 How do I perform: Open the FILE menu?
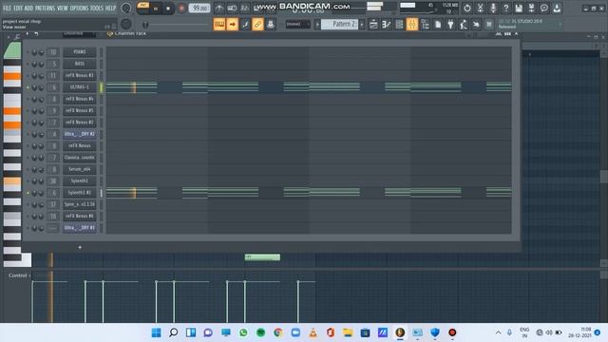[7, 8]
